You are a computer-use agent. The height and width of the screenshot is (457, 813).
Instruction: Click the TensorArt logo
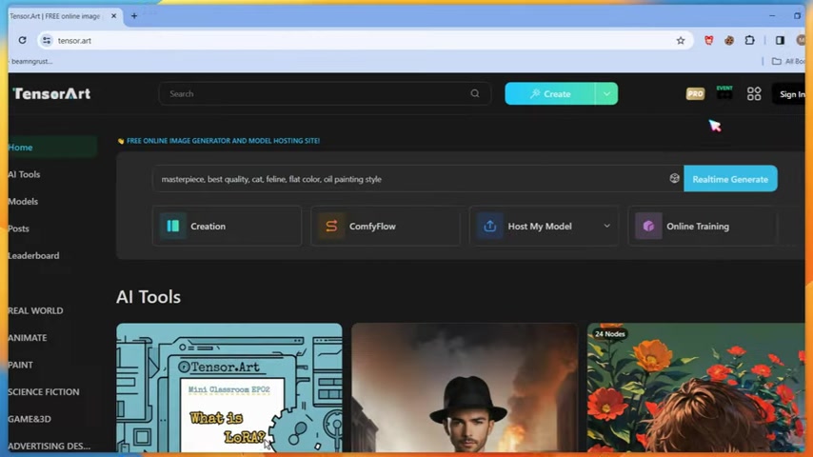pos(51,93)
